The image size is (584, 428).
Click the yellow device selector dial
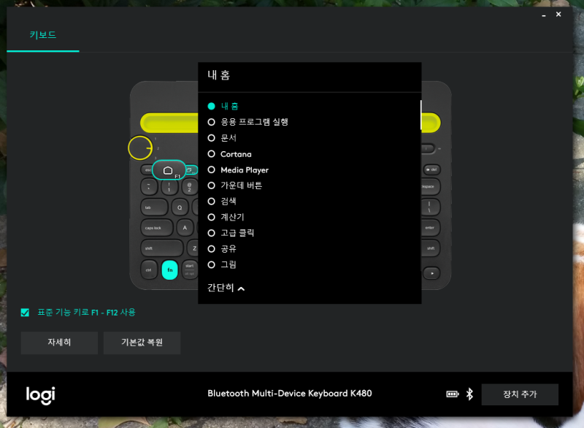coord(140,148)
